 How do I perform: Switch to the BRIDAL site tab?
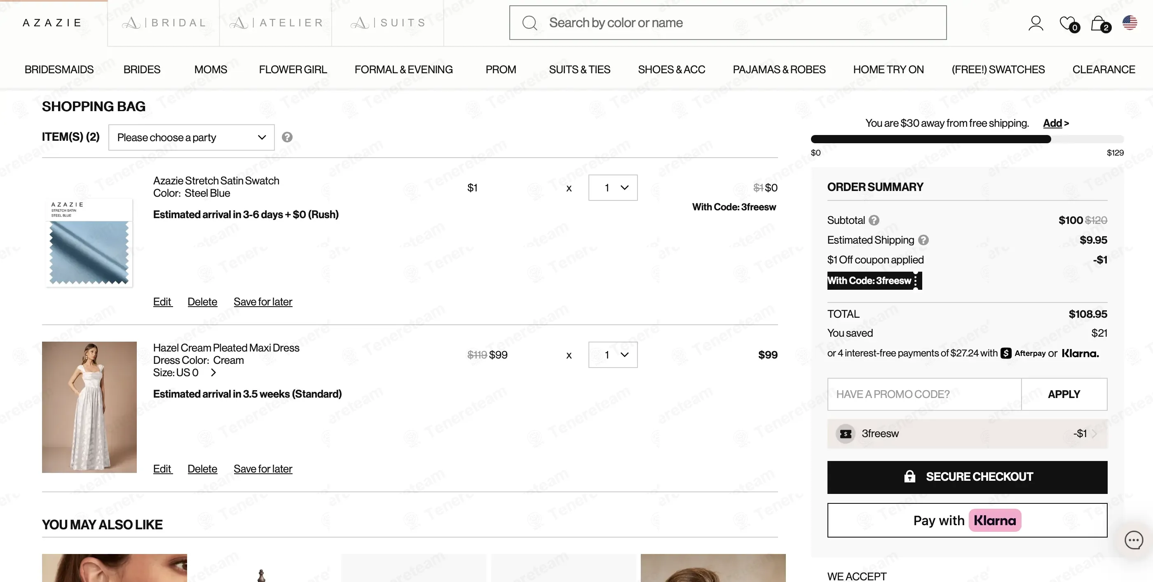tap(164, 23)
